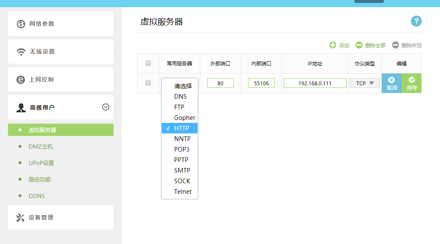Viewport: 440px width, 244px height.
Task: Click the 设备管理 tools icon
Action: coord(20,218)
